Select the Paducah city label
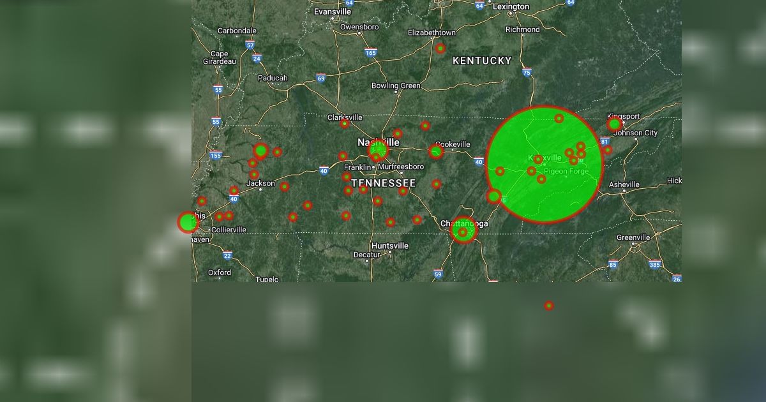Viewport: 766px width, 402px height. 273,78
